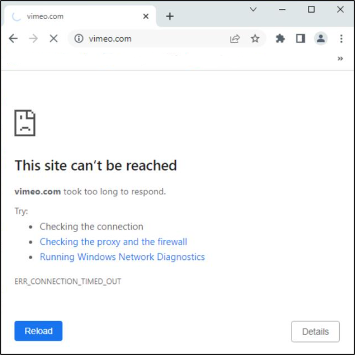View site information icon
Viewport: 355px width, 355px height.
[79, 39]
